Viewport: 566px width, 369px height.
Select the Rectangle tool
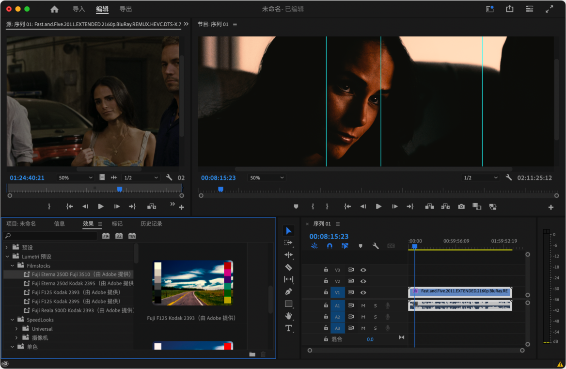(x=288, y=304)
